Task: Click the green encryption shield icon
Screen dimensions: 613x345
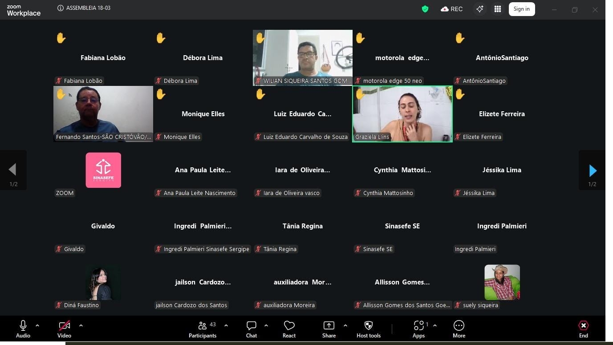Action: point(425,9)
